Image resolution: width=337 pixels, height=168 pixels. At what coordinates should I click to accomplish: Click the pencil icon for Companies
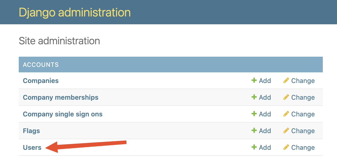pyautogui.click(x=286, y=80)
